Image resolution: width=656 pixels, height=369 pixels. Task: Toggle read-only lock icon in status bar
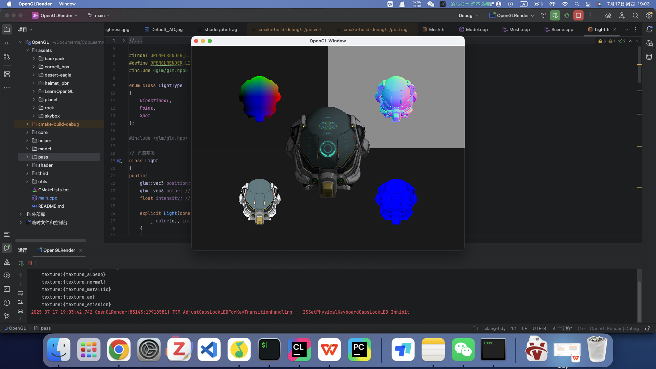[647, 328]
